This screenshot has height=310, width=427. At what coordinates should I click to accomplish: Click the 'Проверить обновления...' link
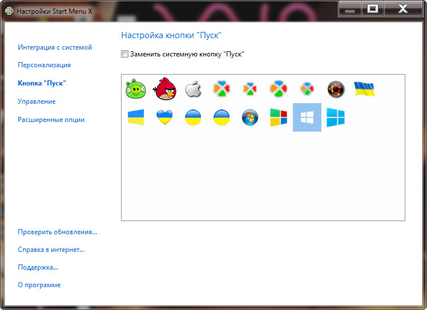click(57, 232)
